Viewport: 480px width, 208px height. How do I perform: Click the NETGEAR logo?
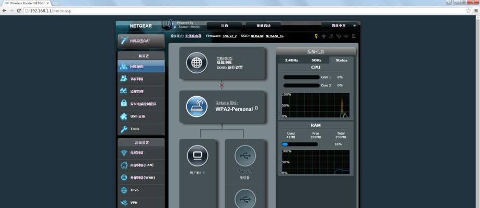[140, 26]
